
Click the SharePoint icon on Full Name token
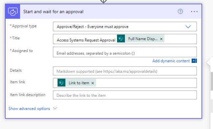(x=121, y=39)
